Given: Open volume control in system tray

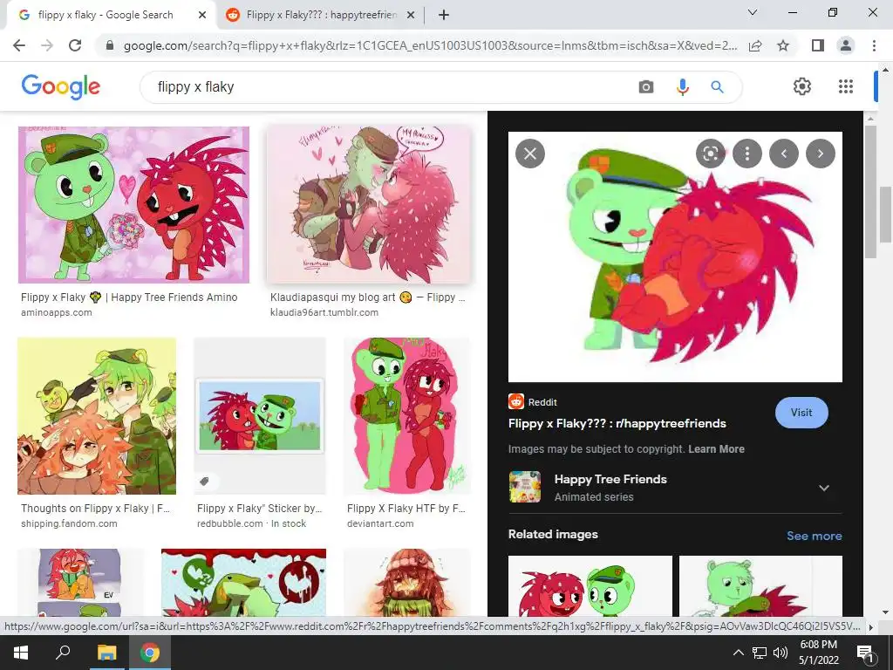Looking at the screenshot, I should coord(781,653).
